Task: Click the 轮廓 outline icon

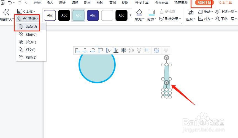Action: pyautogui.click(x=152, y=12)
